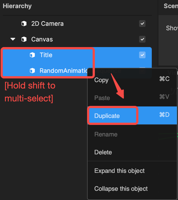
Task: Select the Canvas tree item label
Action: [42, 39]
